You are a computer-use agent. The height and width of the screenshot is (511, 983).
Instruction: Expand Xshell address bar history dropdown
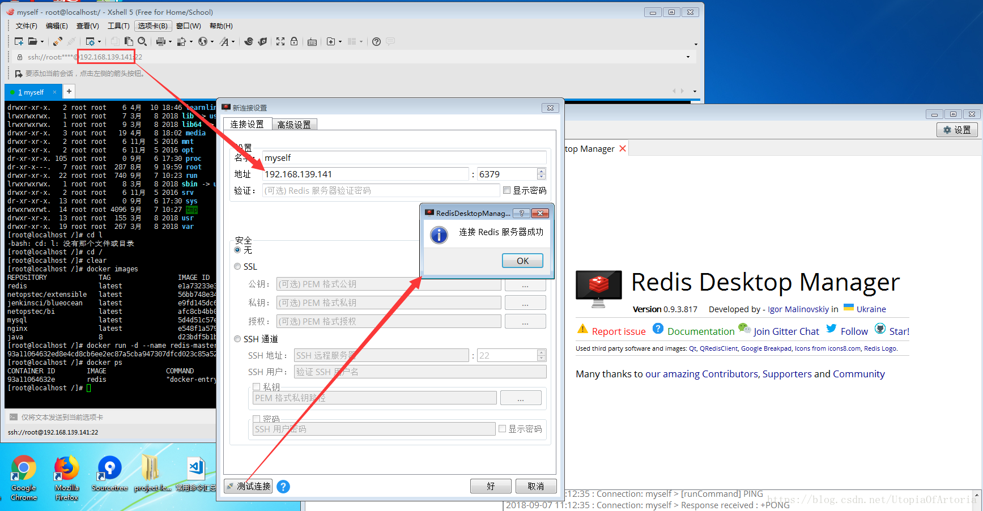(688, 57)
